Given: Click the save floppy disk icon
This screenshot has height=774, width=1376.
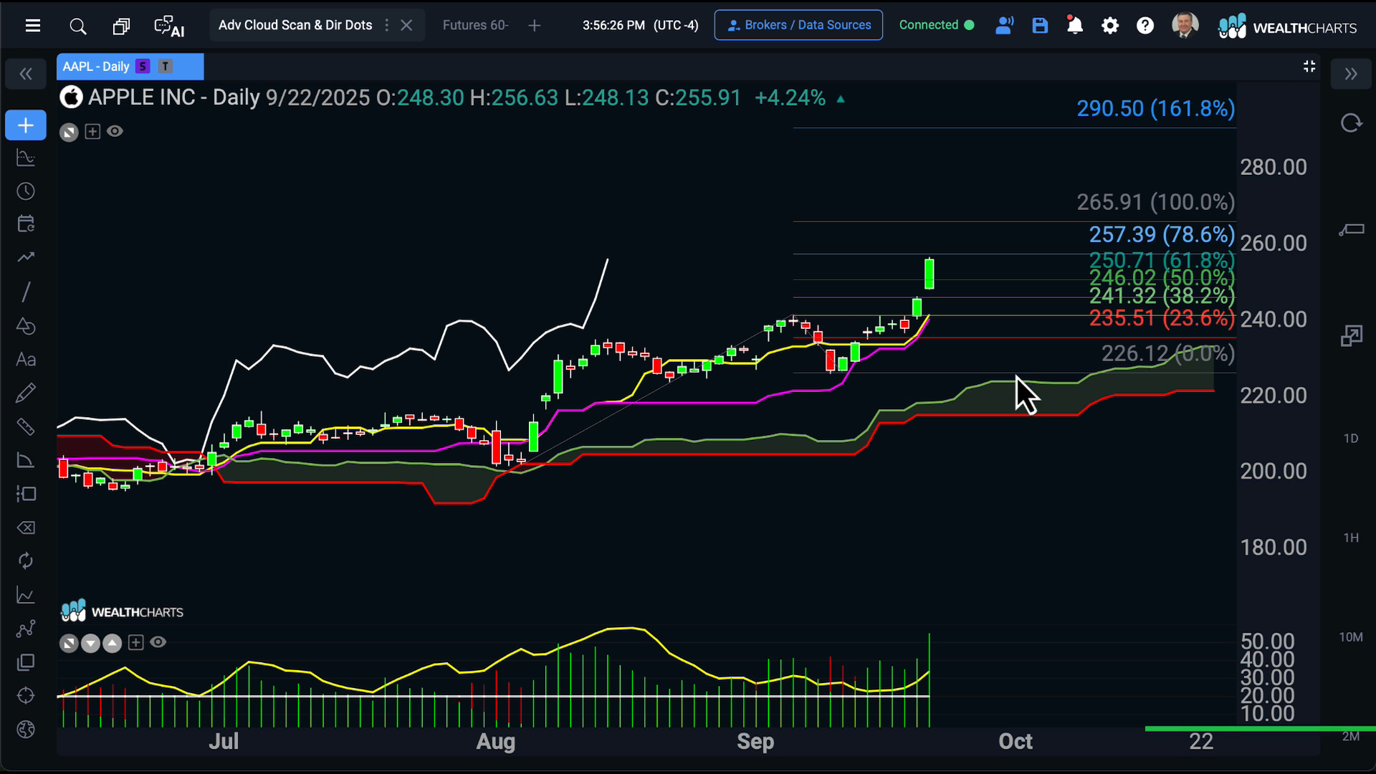Looking at the screenshot, I should pyautogui.click(x=1040, y=26).
